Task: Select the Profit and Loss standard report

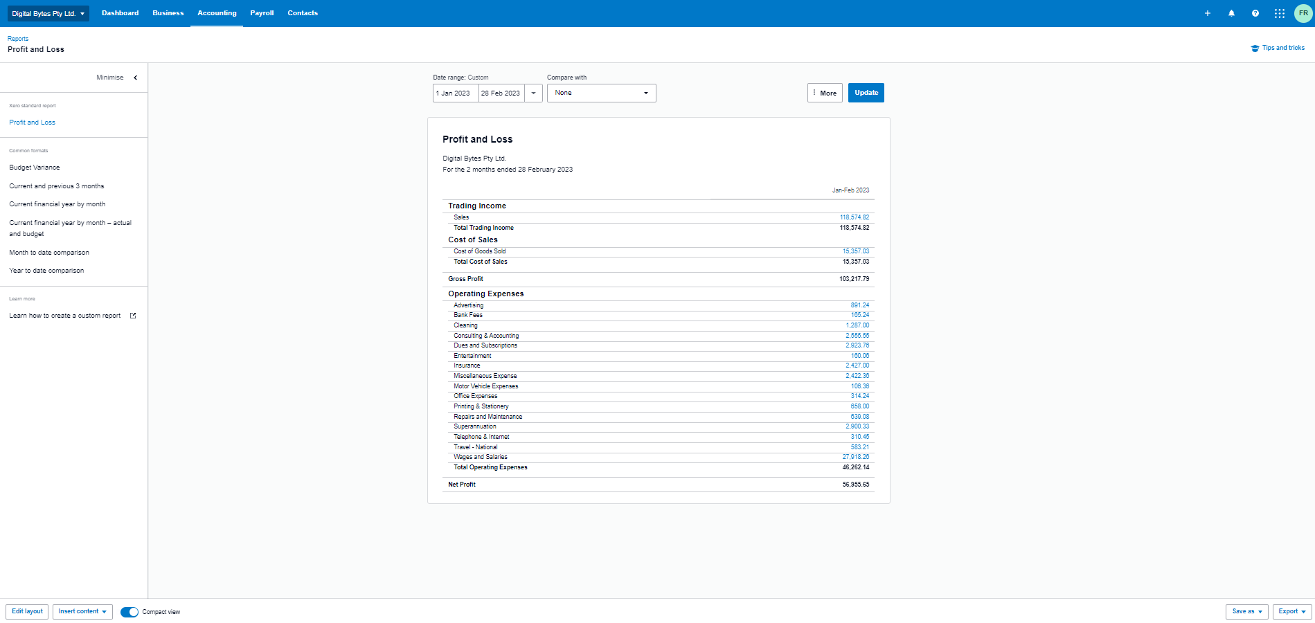Action: pos(33,123)
